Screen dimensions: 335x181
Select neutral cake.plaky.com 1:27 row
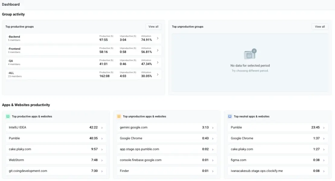(x=278, y=149)
